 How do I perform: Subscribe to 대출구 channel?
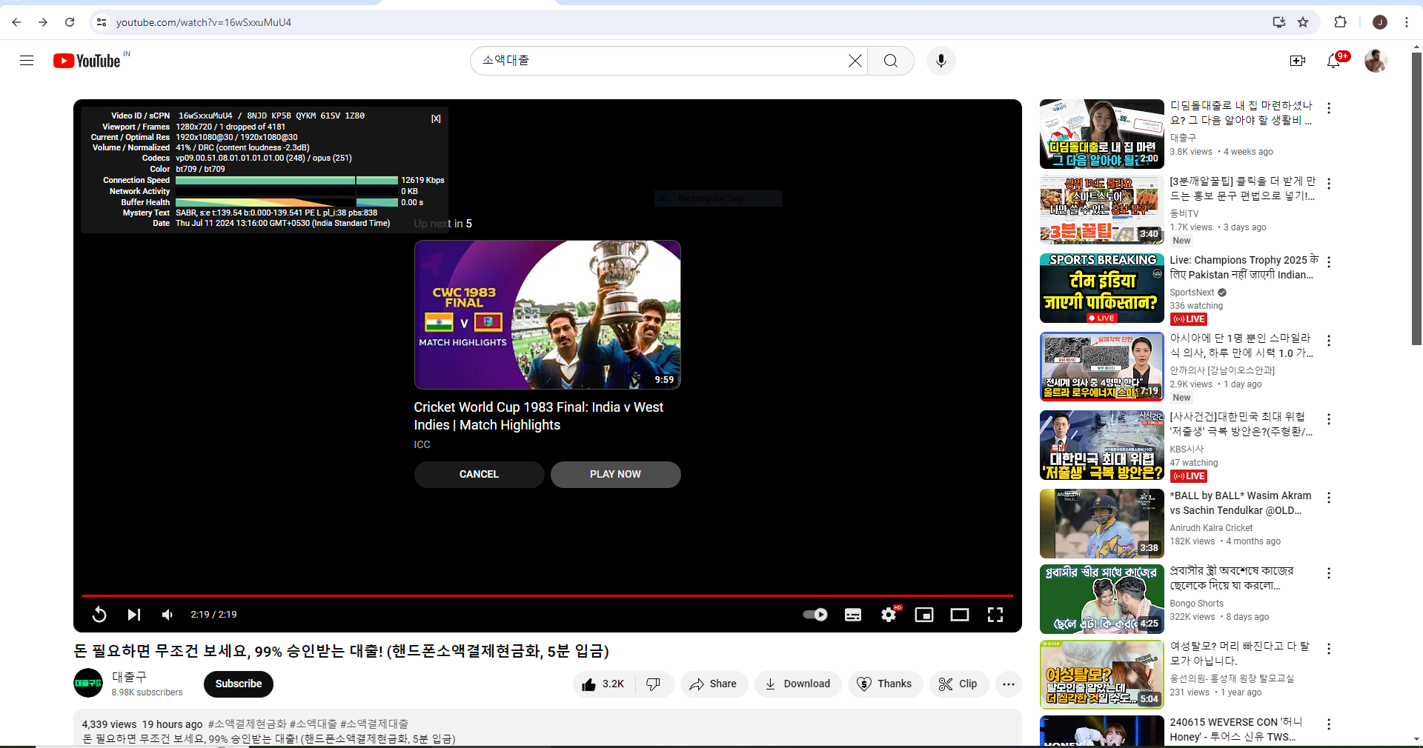tap(239, 684)
